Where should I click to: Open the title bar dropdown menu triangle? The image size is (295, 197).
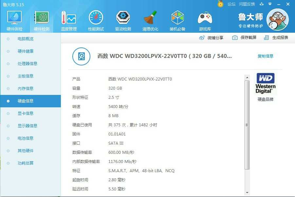[270, 4]
